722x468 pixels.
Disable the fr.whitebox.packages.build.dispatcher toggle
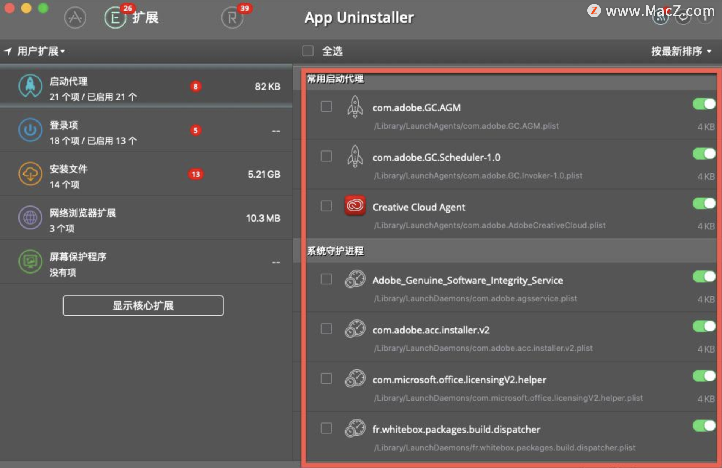(704, 425)
